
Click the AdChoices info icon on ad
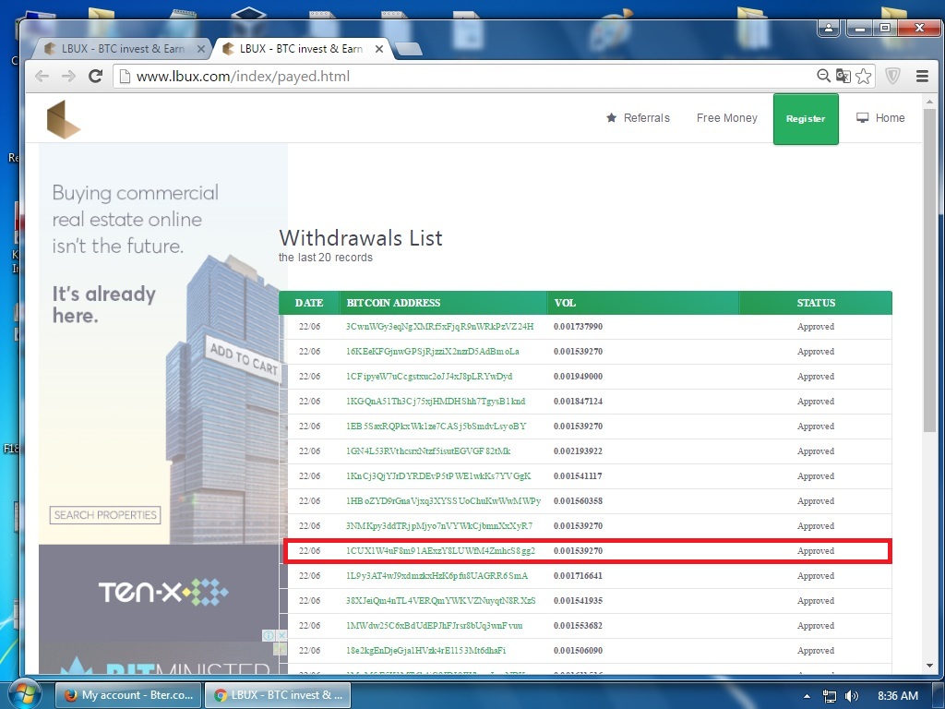pyautogui.click(x=269, y=635)
